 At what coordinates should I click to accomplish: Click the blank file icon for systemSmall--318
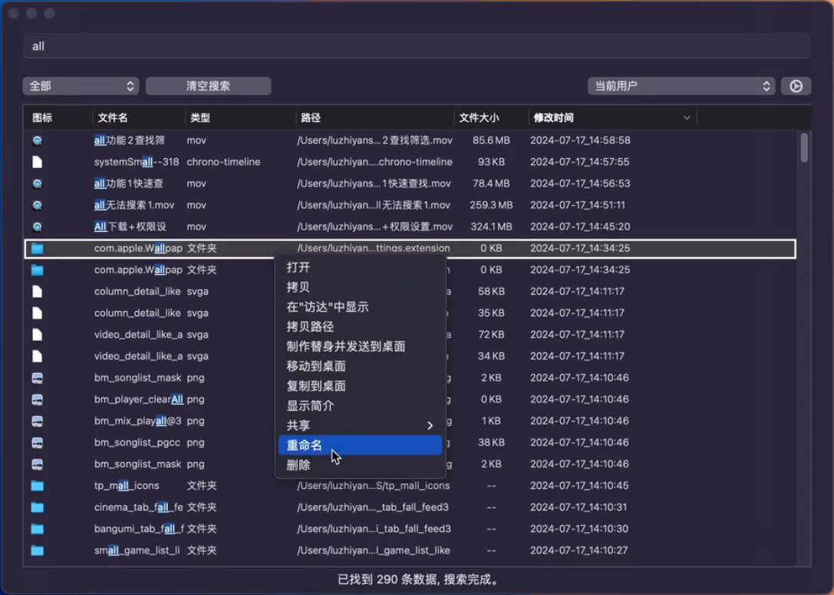(38, 162)
